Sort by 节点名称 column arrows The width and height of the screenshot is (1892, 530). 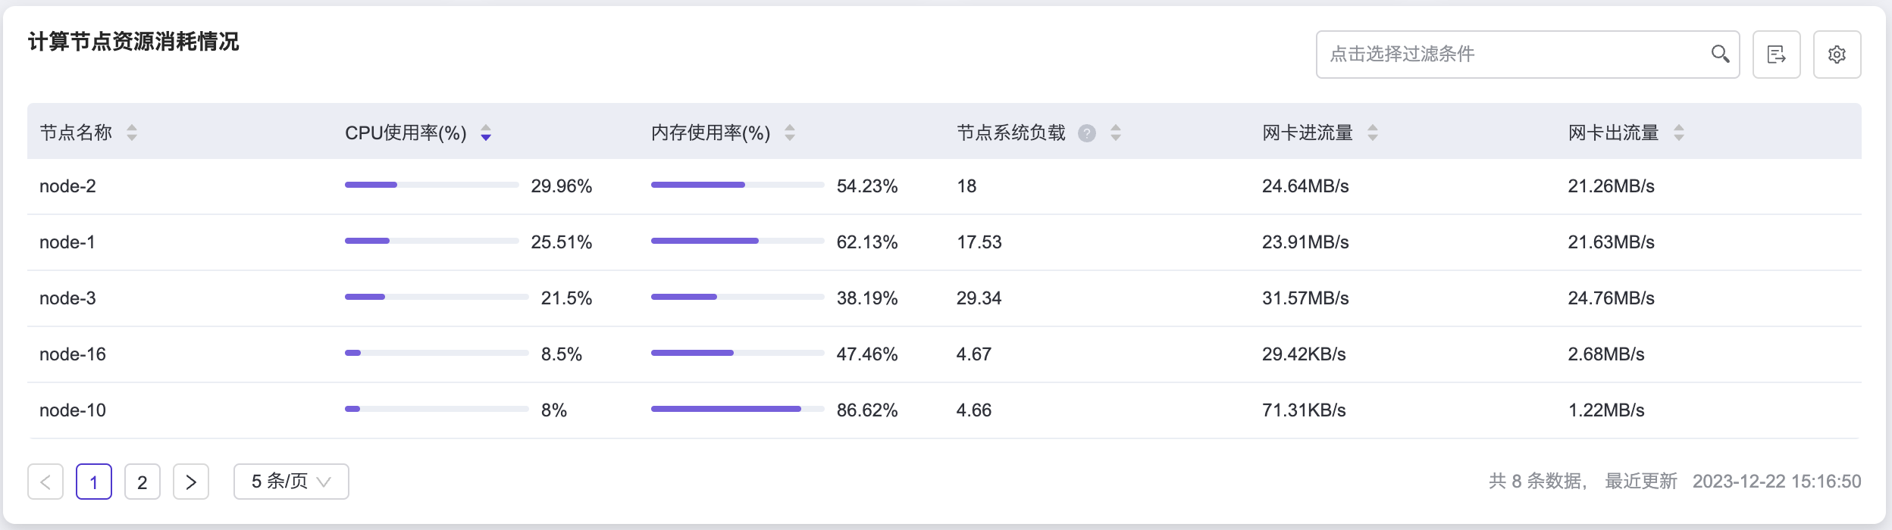[132, 133]
